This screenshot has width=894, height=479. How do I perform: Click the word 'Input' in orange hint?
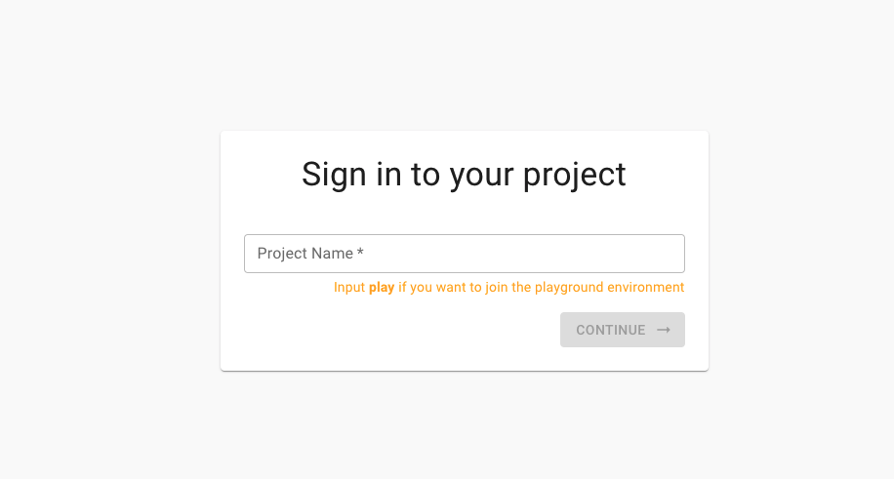tap(349, 288)
